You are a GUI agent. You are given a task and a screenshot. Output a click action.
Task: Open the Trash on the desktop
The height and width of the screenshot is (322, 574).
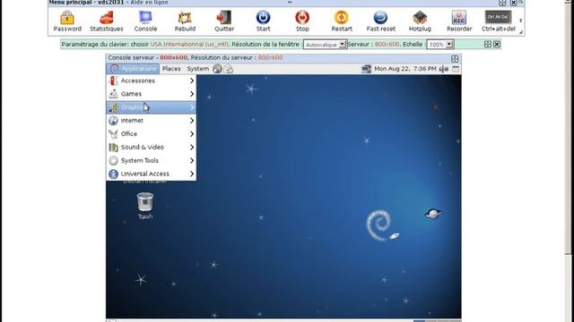click(145, 207)
